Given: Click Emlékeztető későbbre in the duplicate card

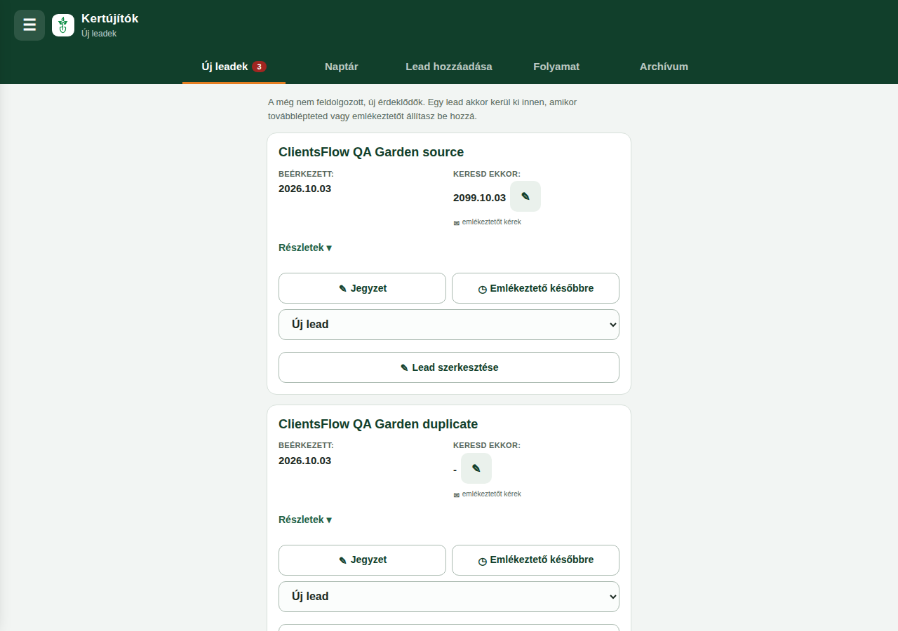Looking at the screenshot, I should (535, 560).
